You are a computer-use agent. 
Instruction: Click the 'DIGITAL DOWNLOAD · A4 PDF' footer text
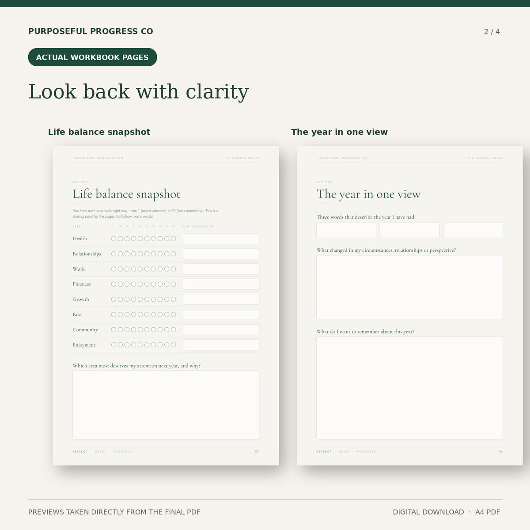[x=447, y=512]
